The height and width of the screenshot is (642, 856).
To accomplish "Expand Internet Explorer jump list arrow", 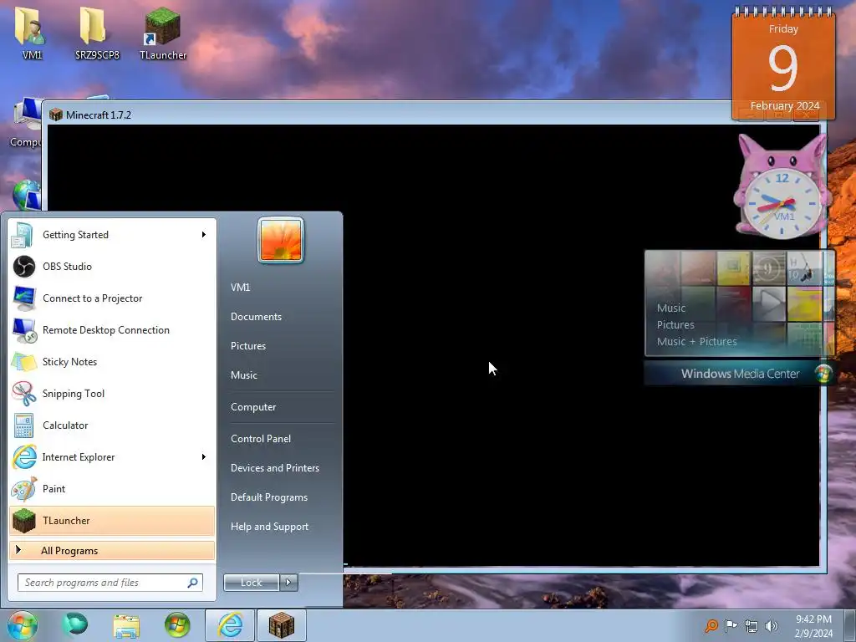I will click(x=204, y=457).
